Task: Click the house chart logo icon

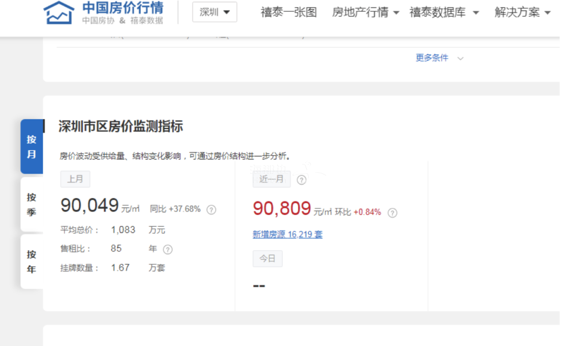Action: coord(59,12)
